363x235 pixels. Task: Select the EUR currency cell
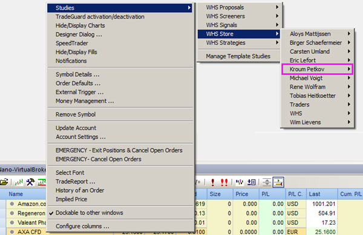(x=296, y=231)
